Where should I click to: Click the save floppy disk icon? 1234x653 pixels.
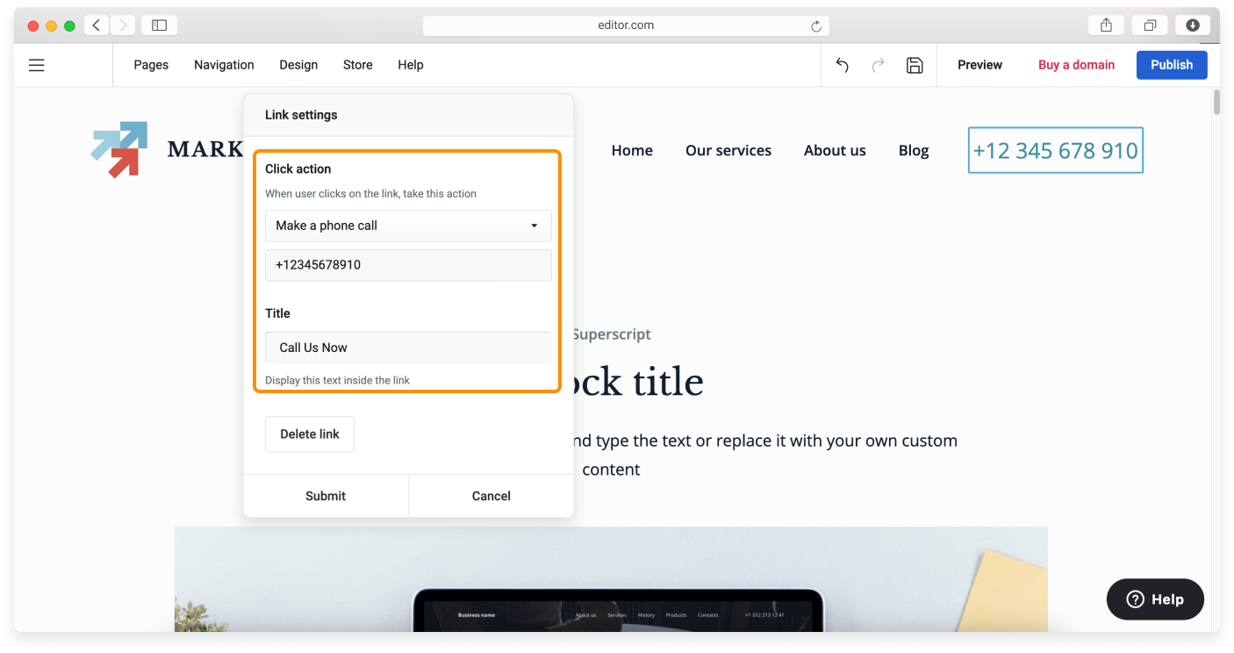[x=915, y=65]
